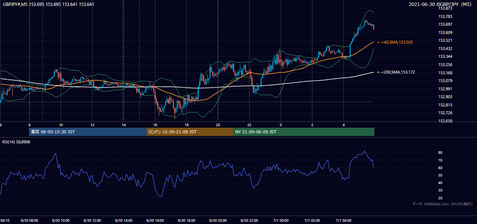Image resolution: width=477 pixels, height=224 pixels.
Task: Click the RSI(14) 58.8906 indicator label
Action: [x=16, y=142]
